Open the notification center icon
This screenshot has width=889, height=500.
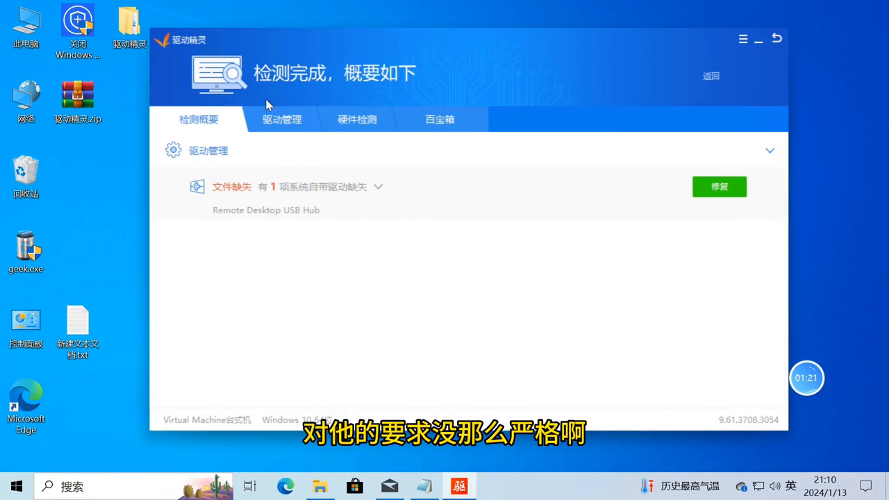[x=866, y=487]
